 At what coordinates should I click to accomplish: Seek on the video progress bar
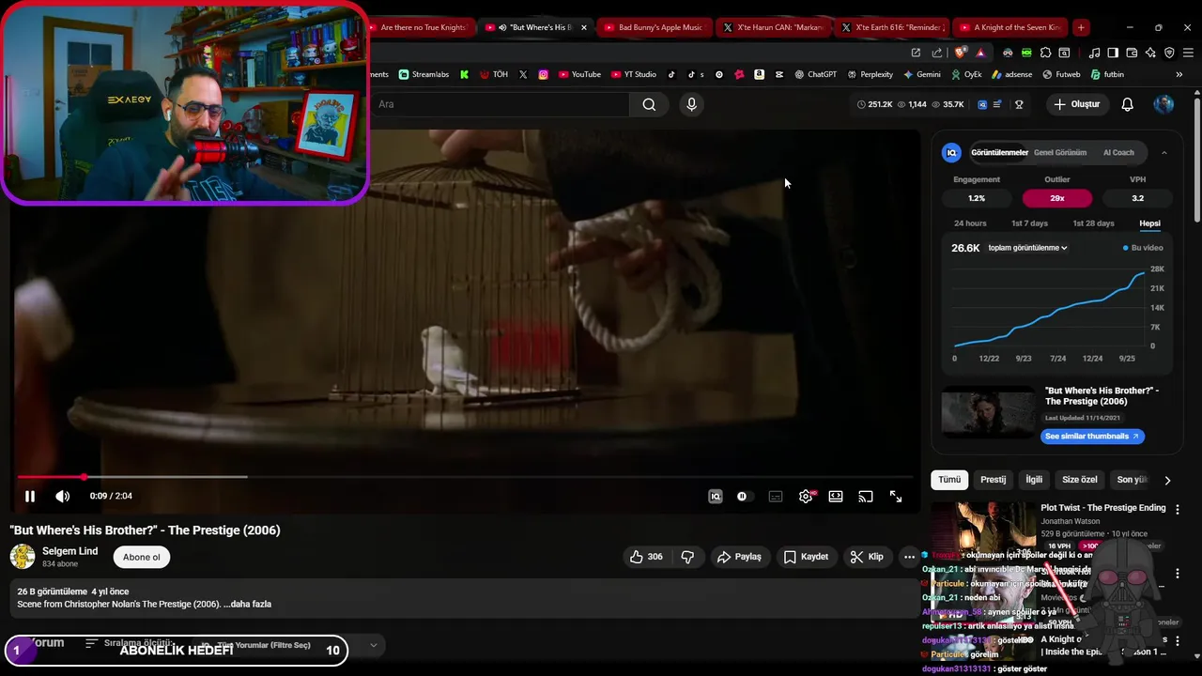point(465,477)
